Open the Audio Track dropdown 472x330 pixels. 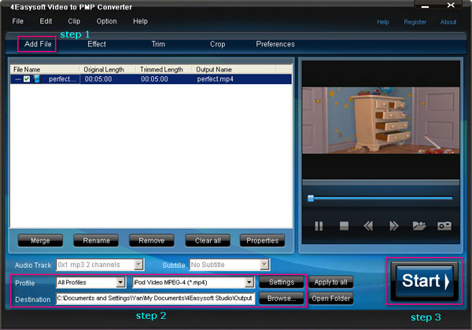(138, 265)
